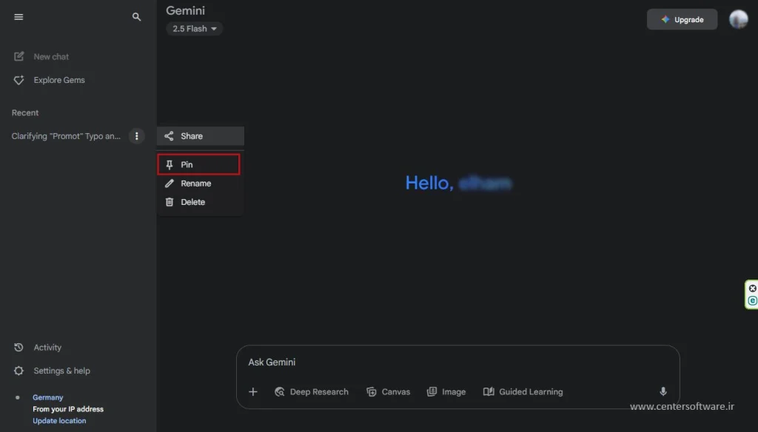The image size is (758, 432).
Task: Select the Deep Research tool
Action: point(312,391)
